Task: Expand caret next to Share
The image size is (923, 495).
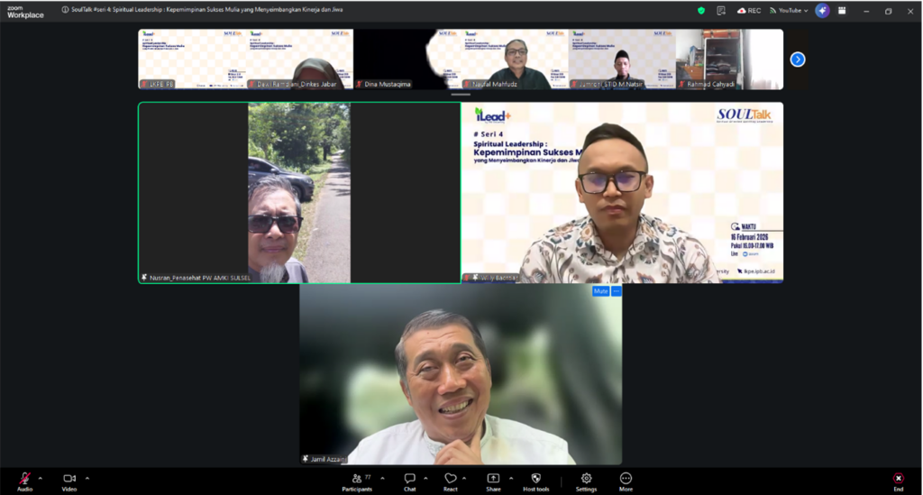Action: (x=511, y=478)
